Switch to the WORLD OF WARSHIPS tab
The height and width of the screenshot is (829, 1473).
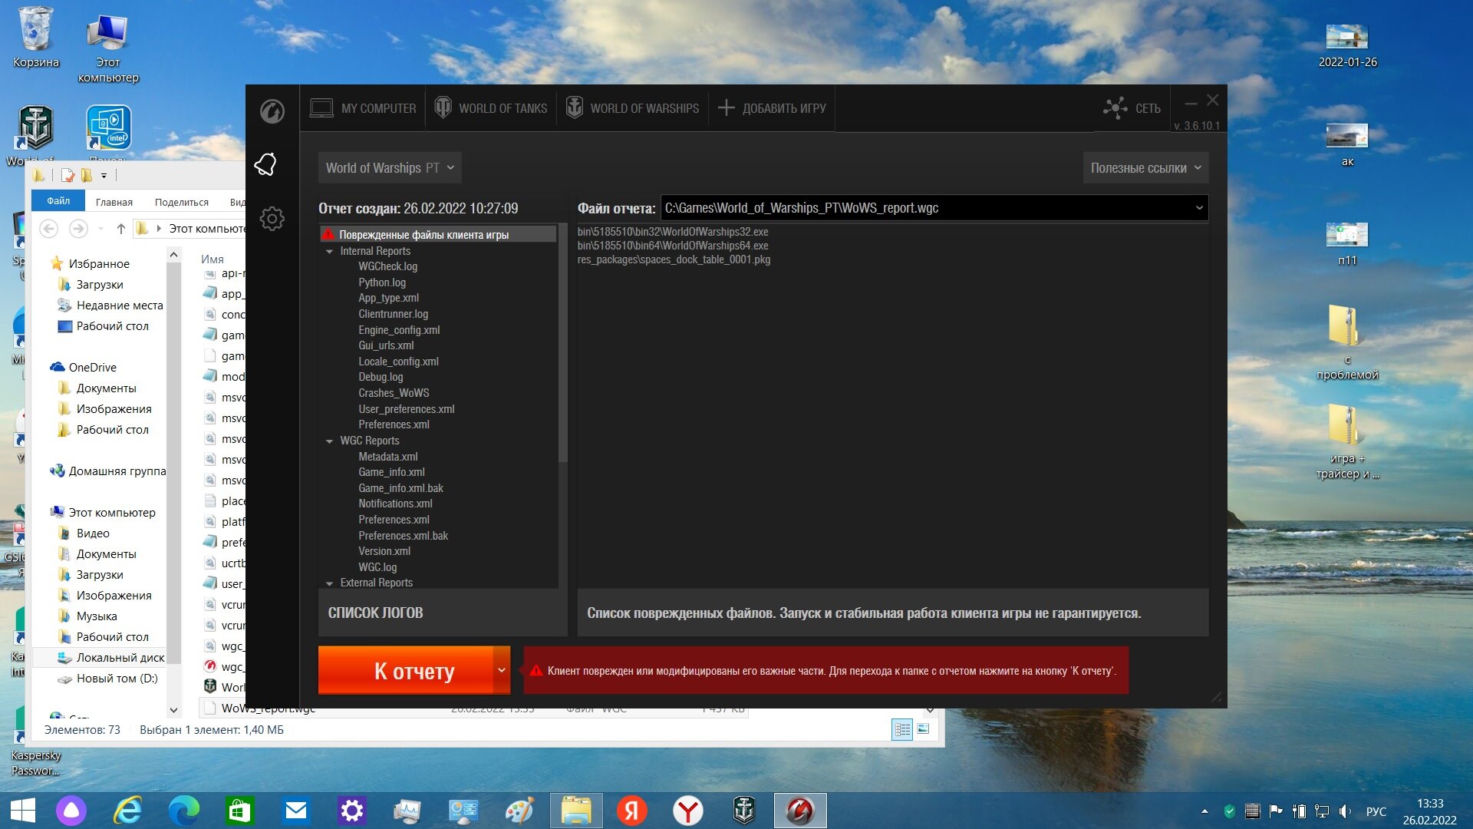[633, 108]
